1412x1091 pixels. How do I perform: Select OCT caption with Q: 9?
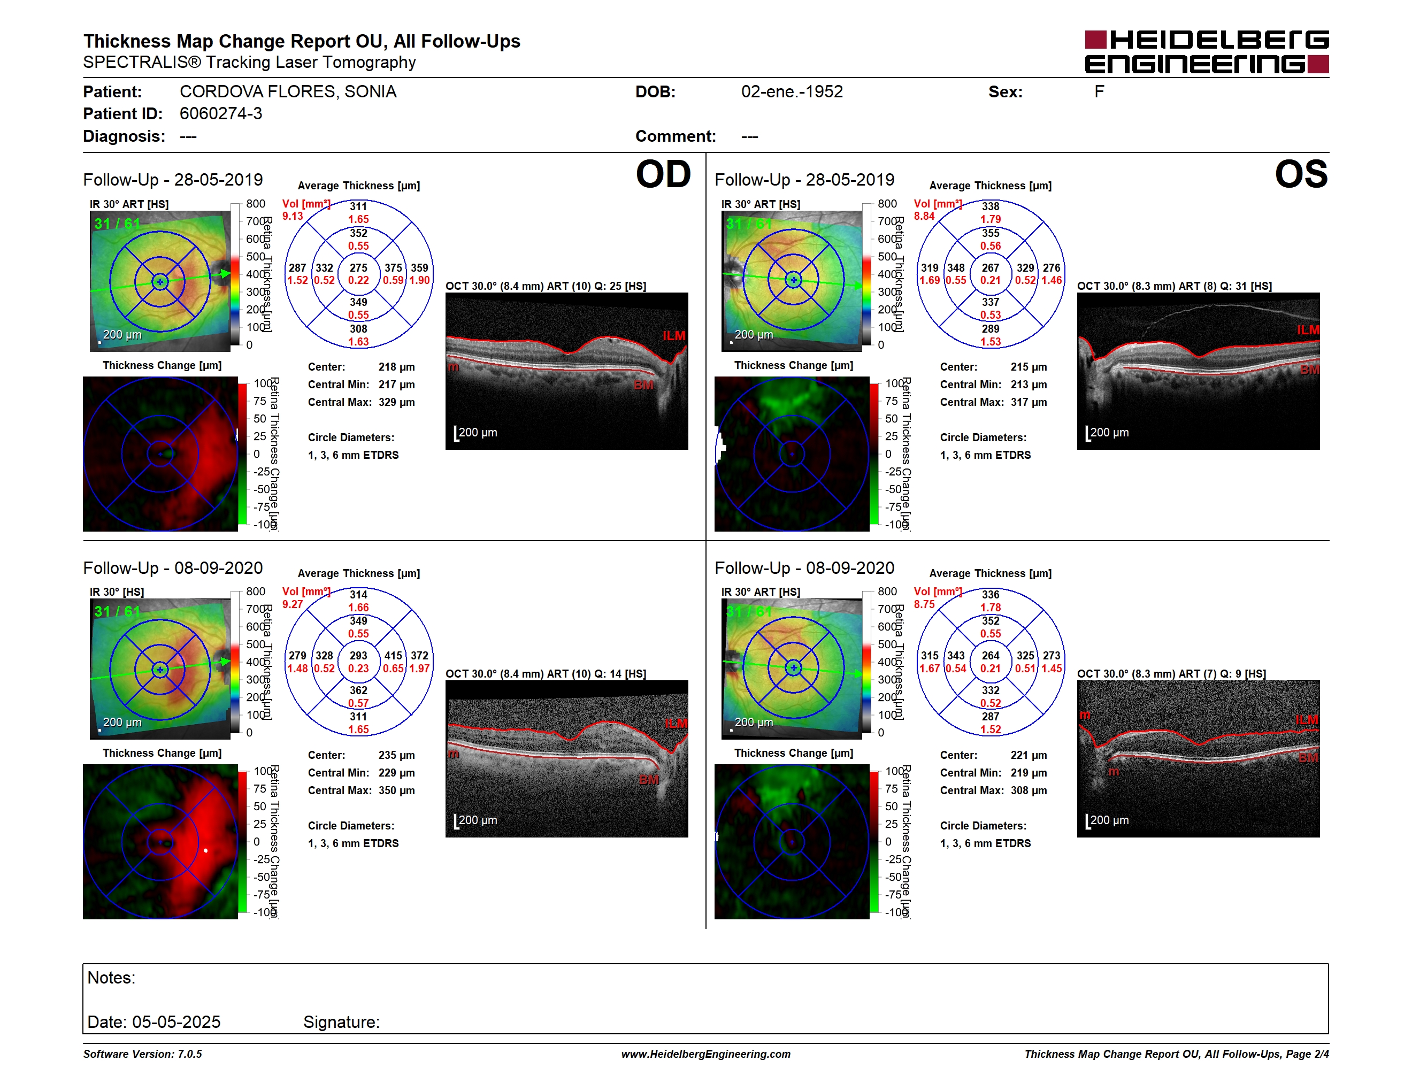click(1171, 673)
